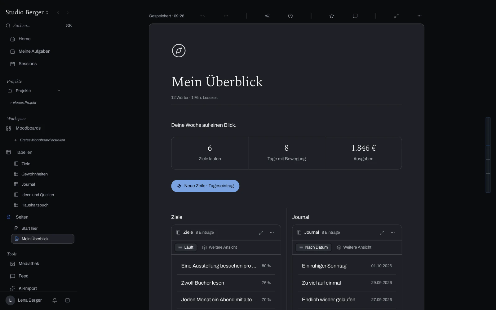
Task: Click the page minimap scrollbar
Action: [x=488, y=155]
